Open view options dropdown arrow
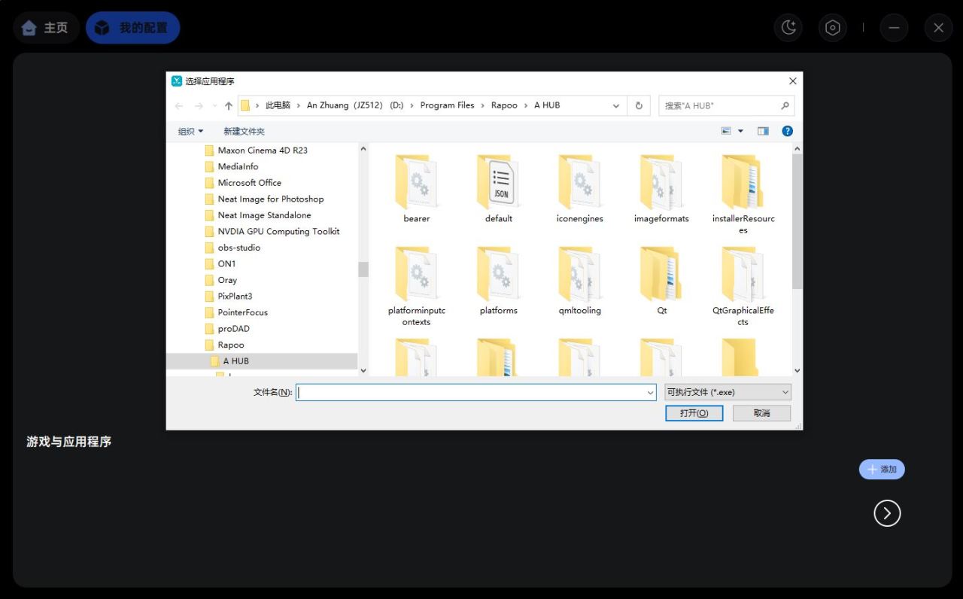 click(740, 131)
